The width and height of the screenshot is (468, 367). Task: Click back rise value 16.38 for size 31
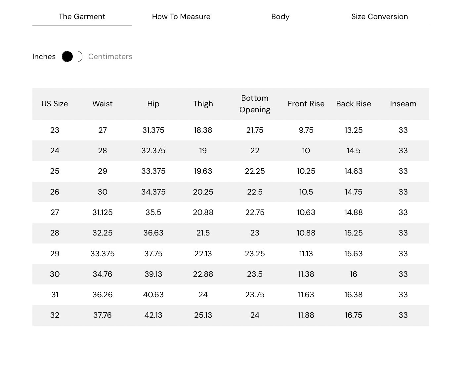tap(354, 295)
